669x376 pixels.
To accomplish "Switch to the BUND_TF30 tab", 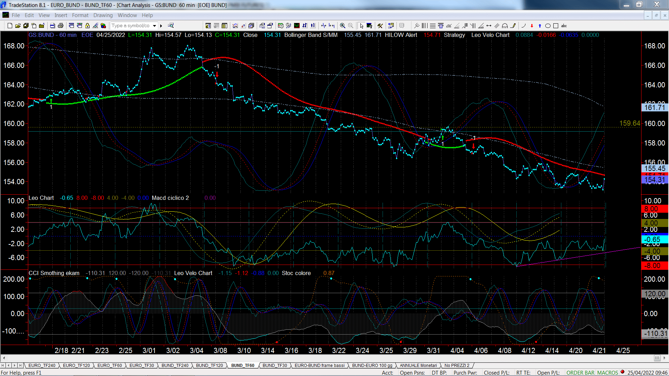I will pos(275,365).
